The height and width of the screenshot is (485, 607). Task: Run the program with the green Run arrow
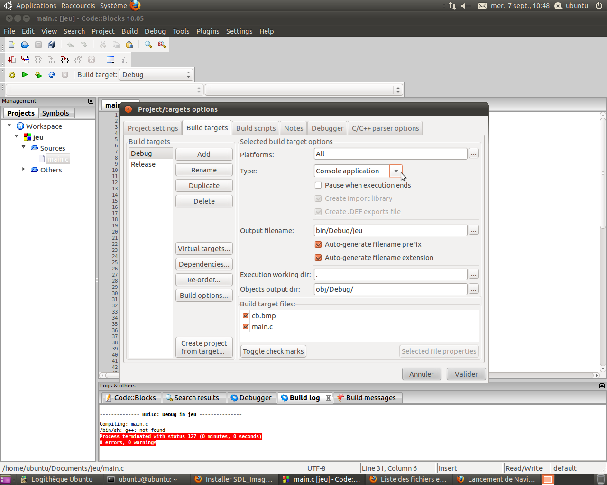point(25,74)
